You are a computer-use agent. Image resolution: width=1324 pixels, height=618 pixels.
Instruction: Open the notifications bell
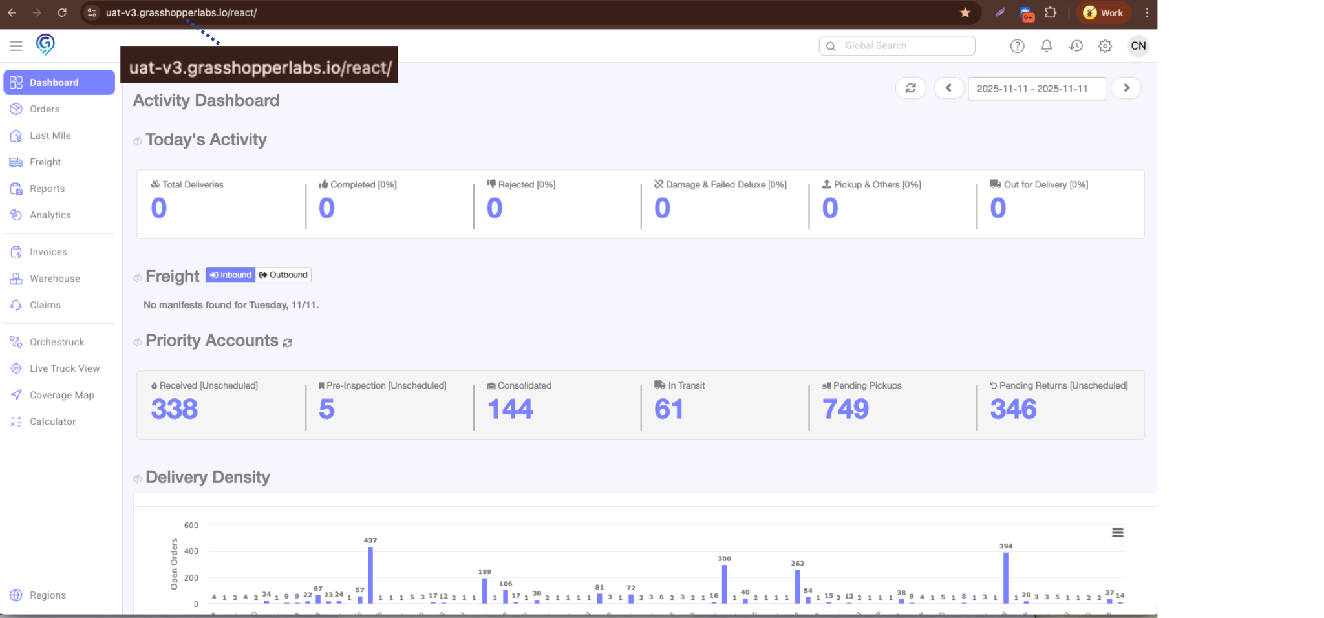point(1046,46)
